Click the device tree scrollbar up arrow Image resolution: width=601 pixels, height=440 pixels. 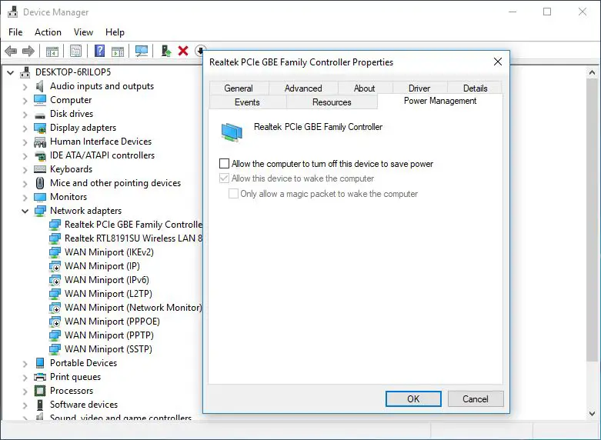tap(593, 72)
